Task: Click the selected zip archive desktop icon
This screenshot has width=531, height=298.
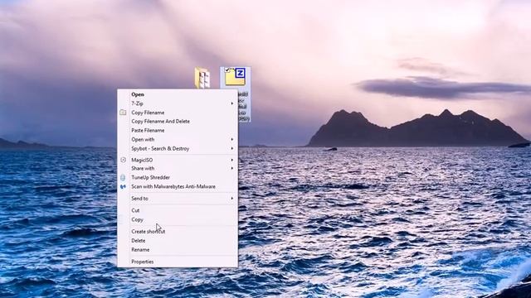Action: (236, 77)
